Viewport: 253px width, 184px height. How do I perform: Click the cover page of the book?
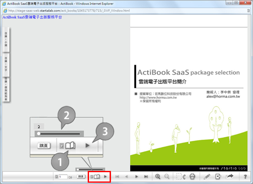tap(189, 93)
